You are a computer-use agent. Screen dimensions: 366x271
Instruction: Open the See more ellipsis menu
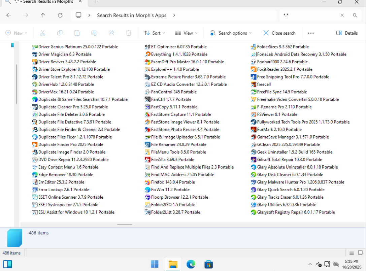click(311, 33)
